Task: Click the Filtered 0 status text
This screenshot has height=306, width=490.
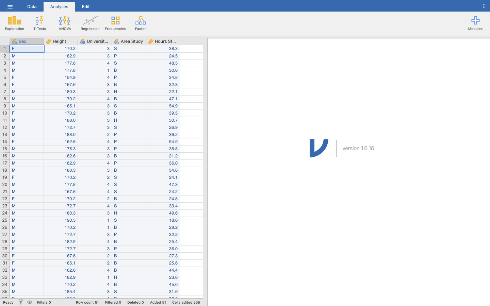Action: 113,302
